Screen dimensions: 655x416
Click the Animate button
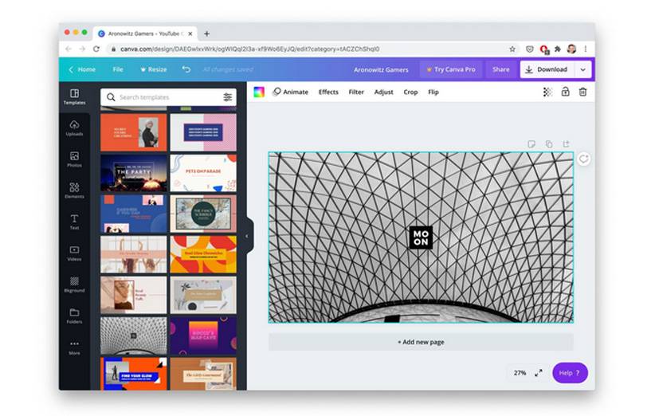click(290, 92)
